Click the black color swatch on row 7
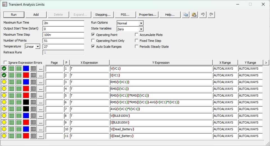The image size is (270, 146). pos(26,109)
